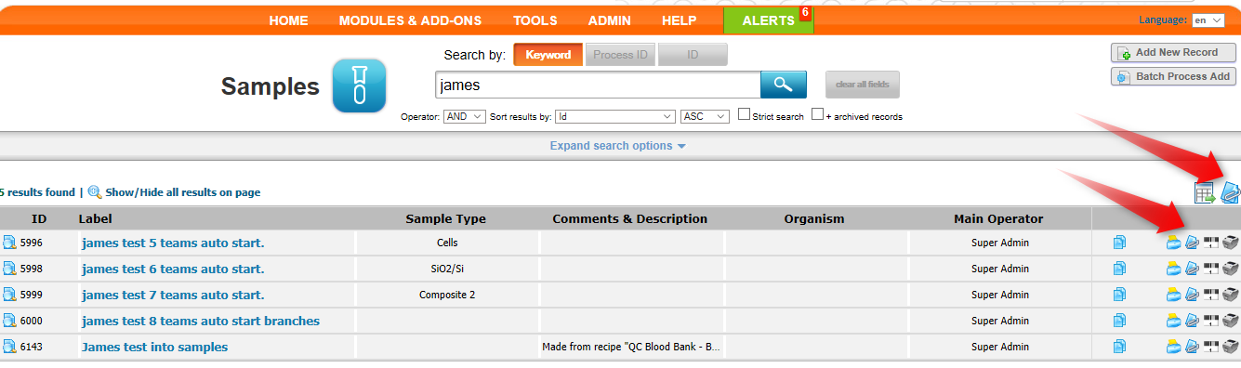Select the 'Cells' sample type cell
1241x368 pixels.
[447, 243]
